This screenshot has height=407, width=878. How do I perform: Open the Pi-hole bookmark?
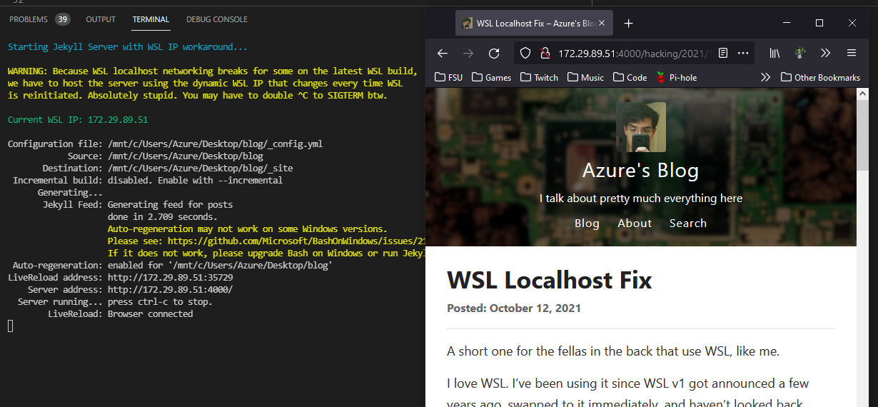click(x=676, y=77)
